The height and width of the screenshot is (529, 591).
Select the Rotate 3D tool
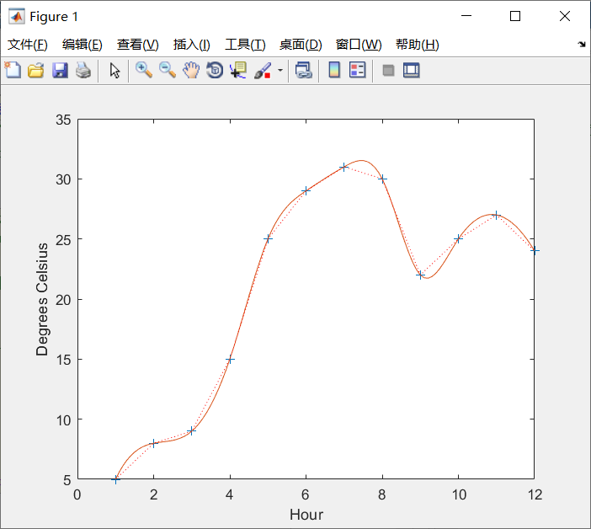point(215,70)
